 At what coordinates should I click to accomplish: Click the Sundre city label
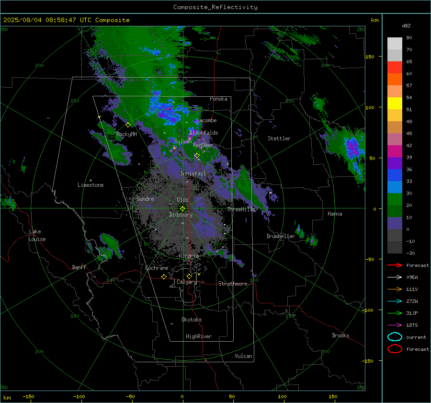pyautogui.click(x=145, y=199)
